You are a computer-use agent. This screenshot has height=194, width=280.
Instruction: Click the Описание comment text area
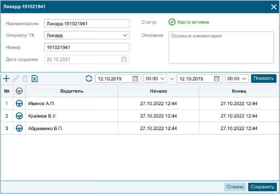pyautogui.click(x=221, y=48)
